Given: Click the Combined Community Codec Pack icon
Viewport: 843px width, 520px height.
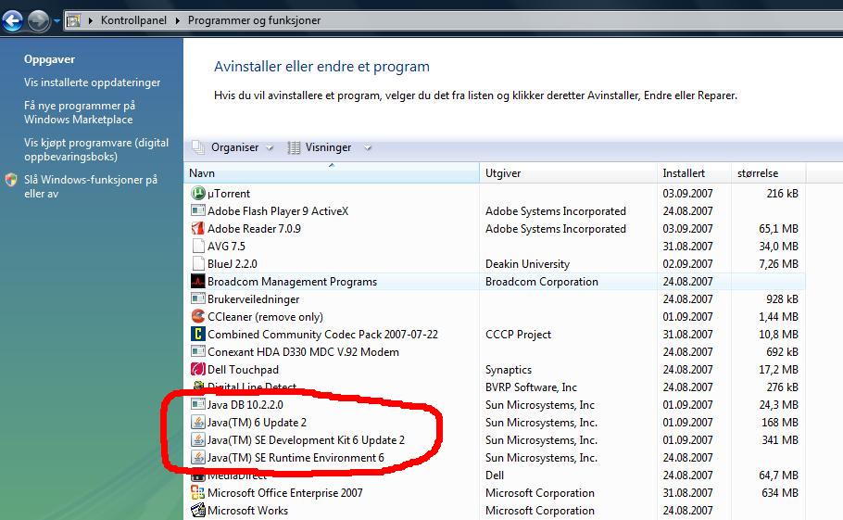Looking at the screenshot, I should tap(198, 334).
